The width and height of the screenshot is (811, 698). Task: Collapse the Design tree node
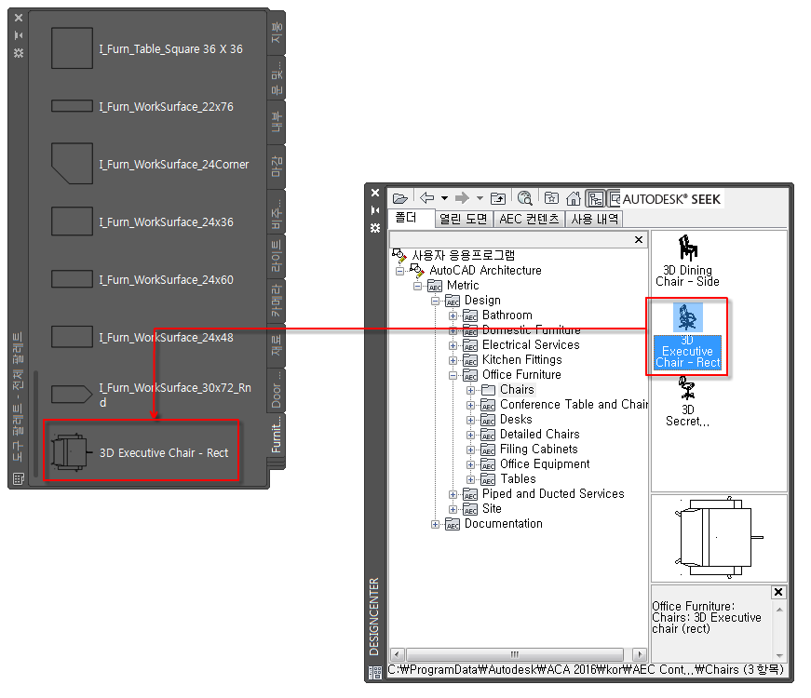(x=435, y=301)
